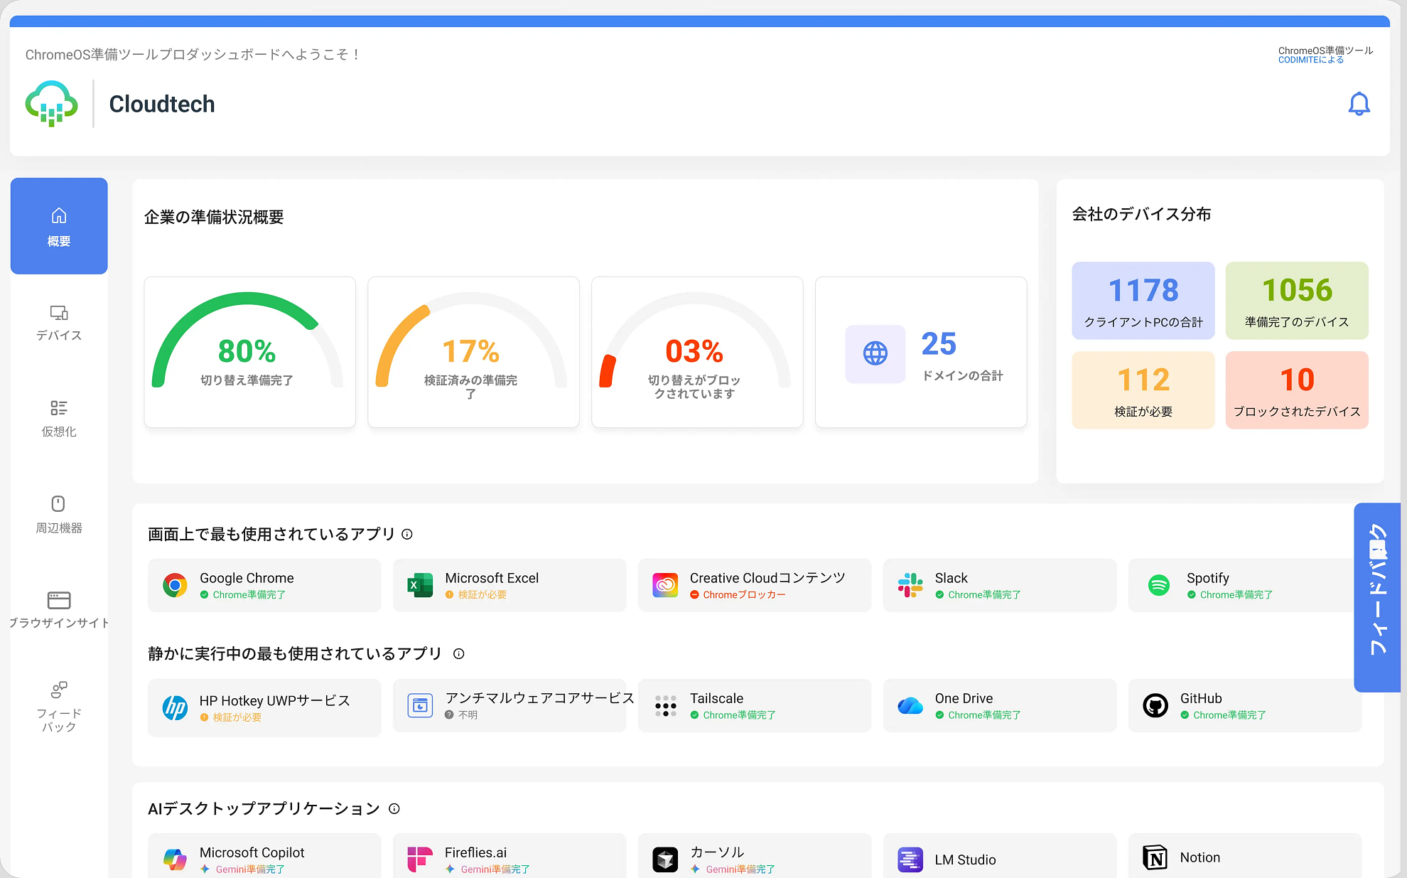Click the Cloudtech cloud logo
The width and height of the screenshot is (1407, 878).
[50, 103]
